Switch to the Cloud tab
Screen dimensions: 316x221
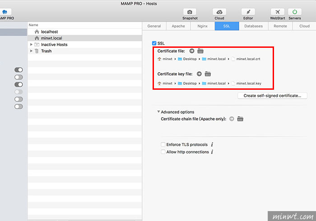pyautogui.click(x=304, y=26)
